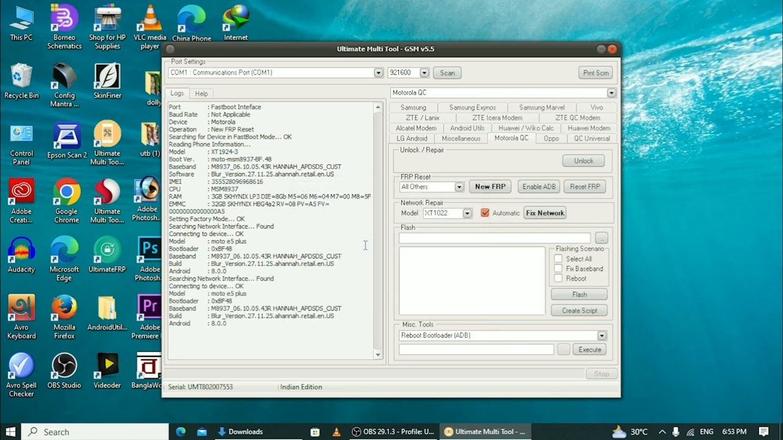Open the FRP Reset All Others dropdown
783x440 pixels.
tap(459, 187)
